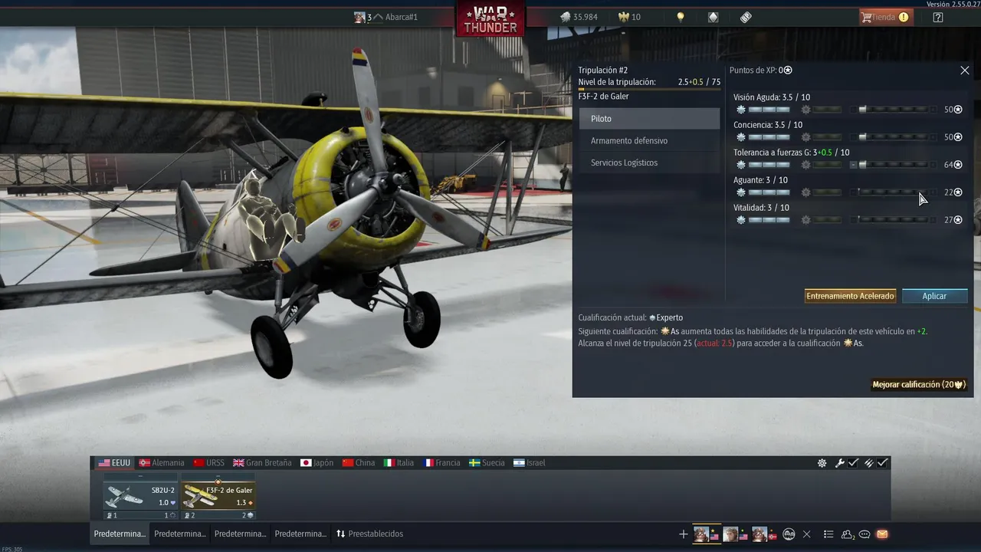The image size is (981, 552).
Task: Close the crew skills panel
Action: click(x=964, y=70)
